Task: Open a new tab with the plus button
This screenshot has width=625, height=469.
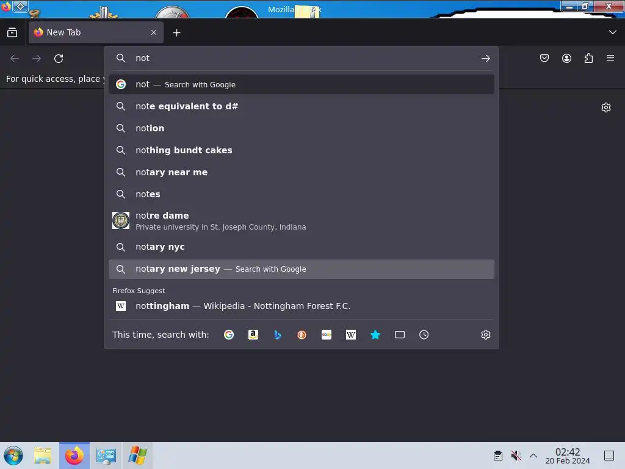Action: tap(176, 33)
